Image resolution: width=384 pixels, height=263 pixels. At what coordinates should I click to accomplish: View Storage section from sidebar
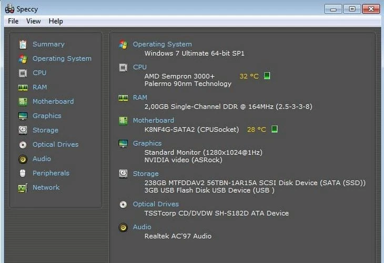45,130
